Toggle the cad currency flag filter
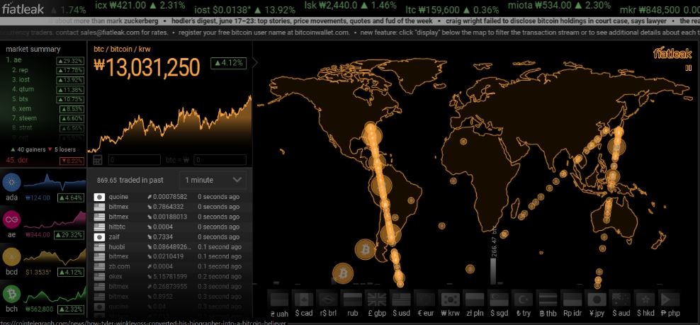700x325 pixels. pyautogui.click(x=303, y=299)
